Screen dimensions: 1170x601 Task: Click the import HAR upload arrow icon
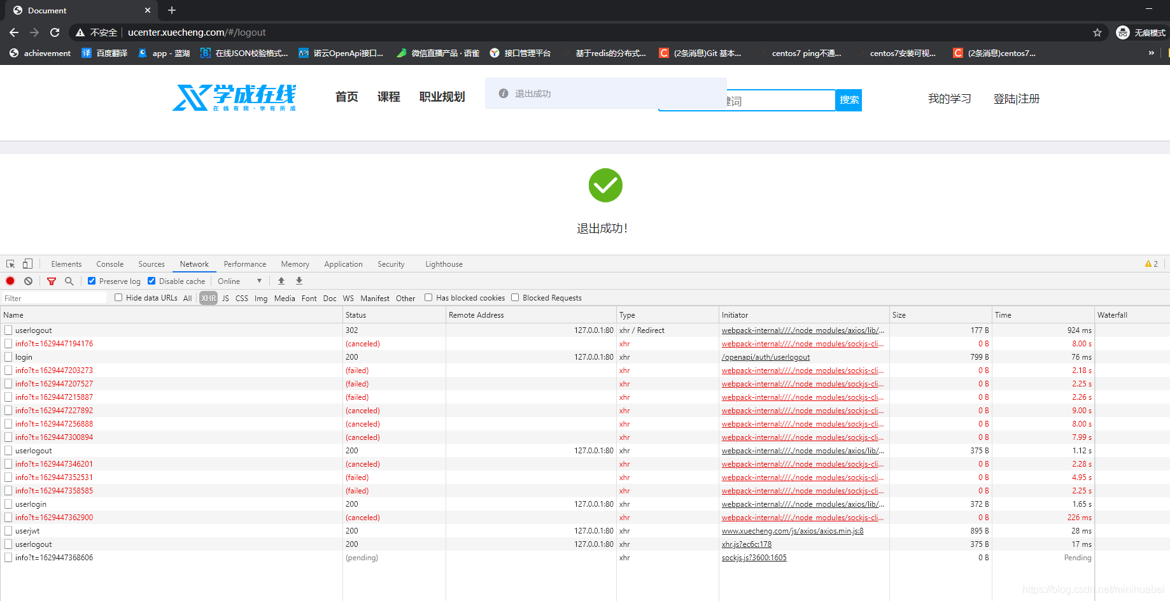coord(281,281)
